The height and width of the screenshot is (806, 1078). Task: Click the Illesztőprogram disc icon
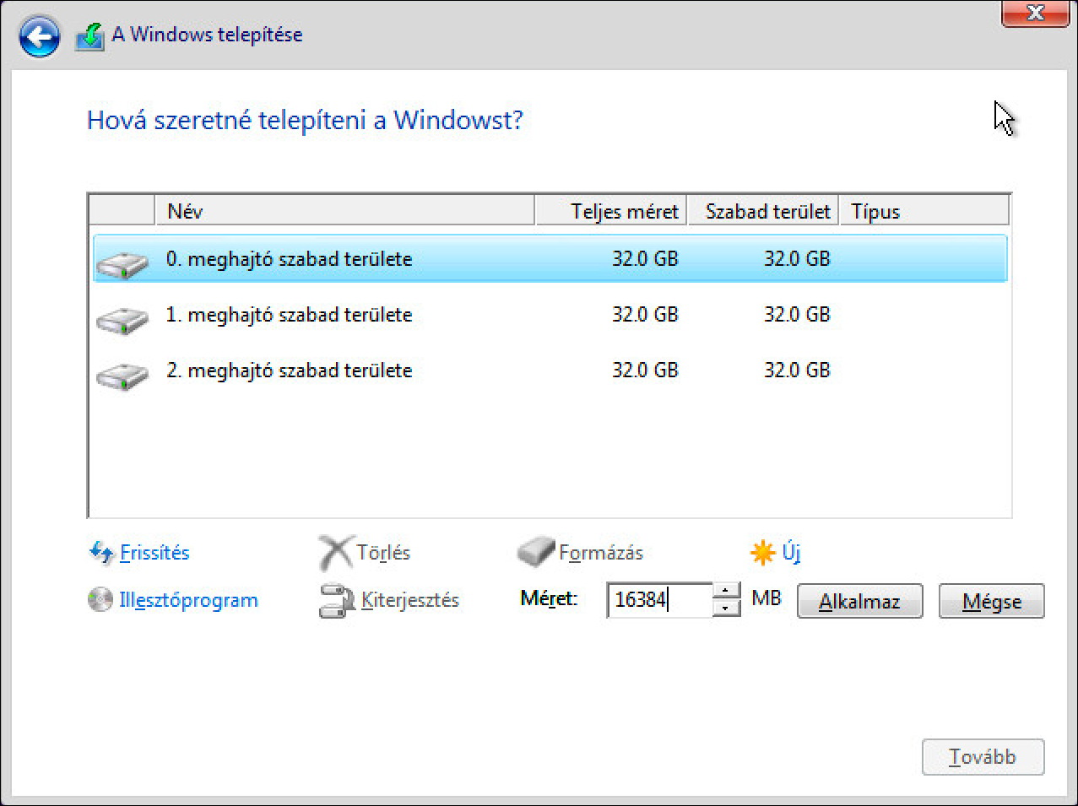[100, 600]
